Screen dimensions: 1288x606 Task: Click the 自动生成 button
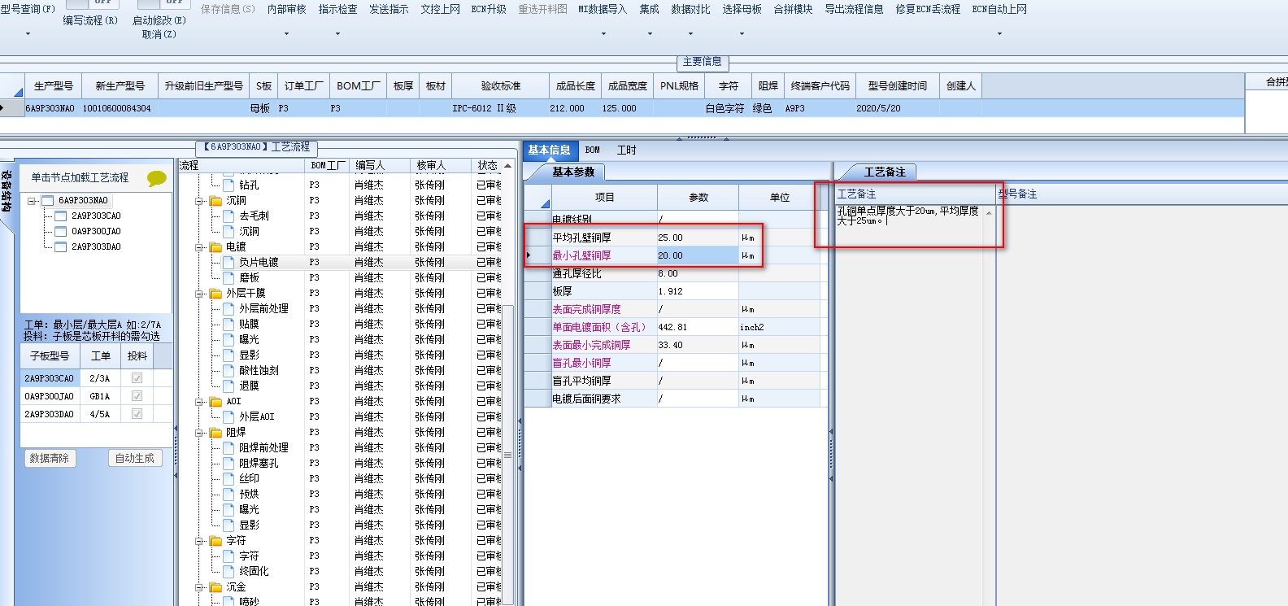(x=135, y=459)
